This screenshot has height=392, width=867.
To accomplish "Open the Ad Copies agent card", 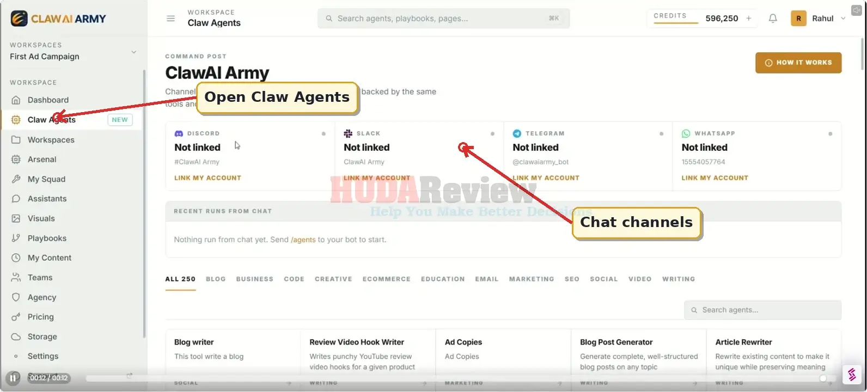I will click(x=503, y=359).
